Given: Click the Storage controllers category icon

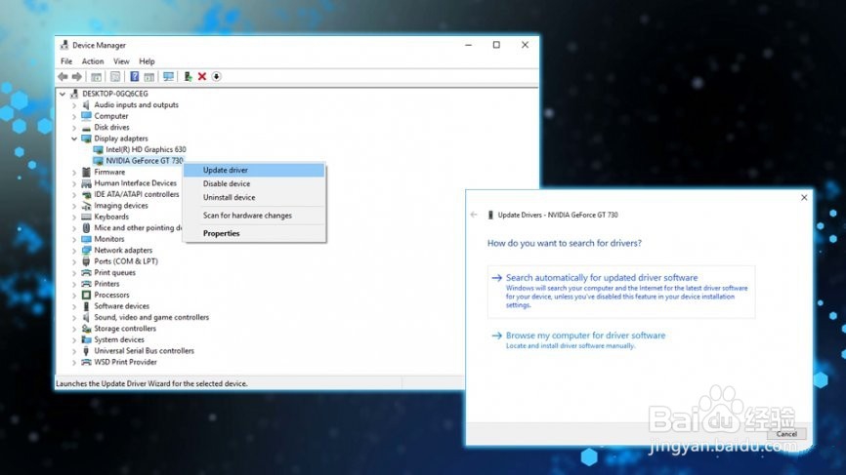Looking at the screenshot, I should click(x=86, y=329).
